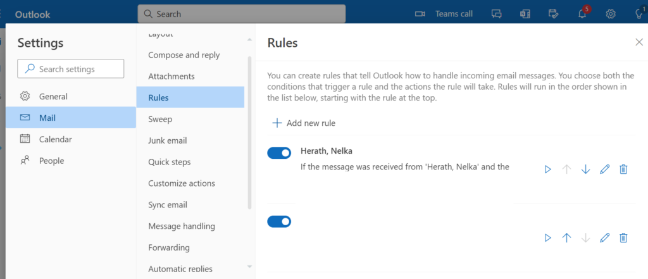This screenshot has width=648, height=279.
Task: Select the Rules settings item
Action: point(190,97)
